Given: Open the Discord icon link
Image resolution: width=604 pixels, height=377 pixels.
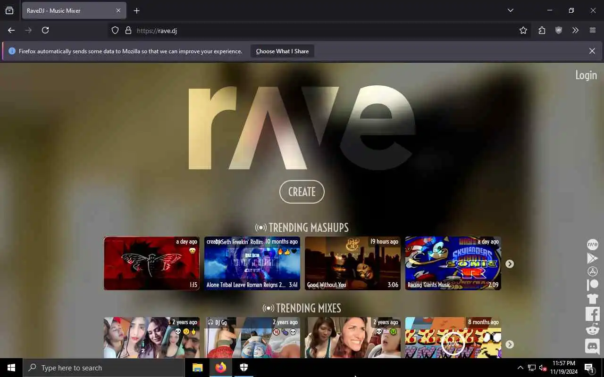Looking at the screenshot, I should [592, 346].
